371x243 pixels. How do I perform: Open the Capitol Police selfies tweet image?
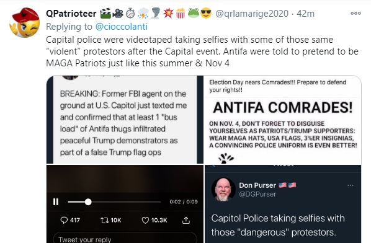pyautogui.click(x=283, y=204)
